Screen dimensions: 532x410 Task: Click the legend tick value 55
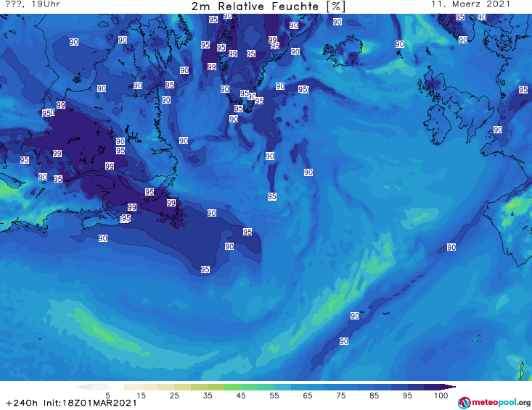point(274,396)
